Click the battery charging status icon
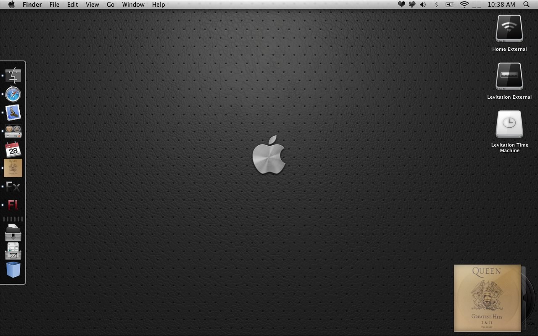 pyautogui.click(x=450, y=4)
